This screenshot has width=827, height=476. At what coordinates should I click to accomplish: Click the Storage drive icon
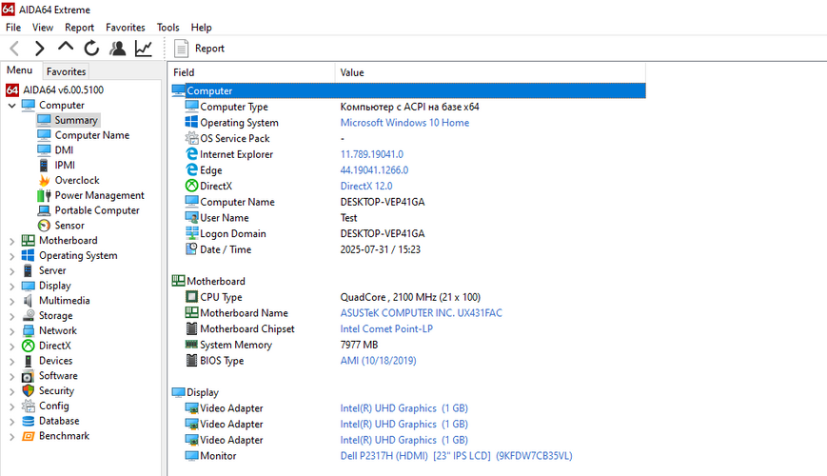28,315
